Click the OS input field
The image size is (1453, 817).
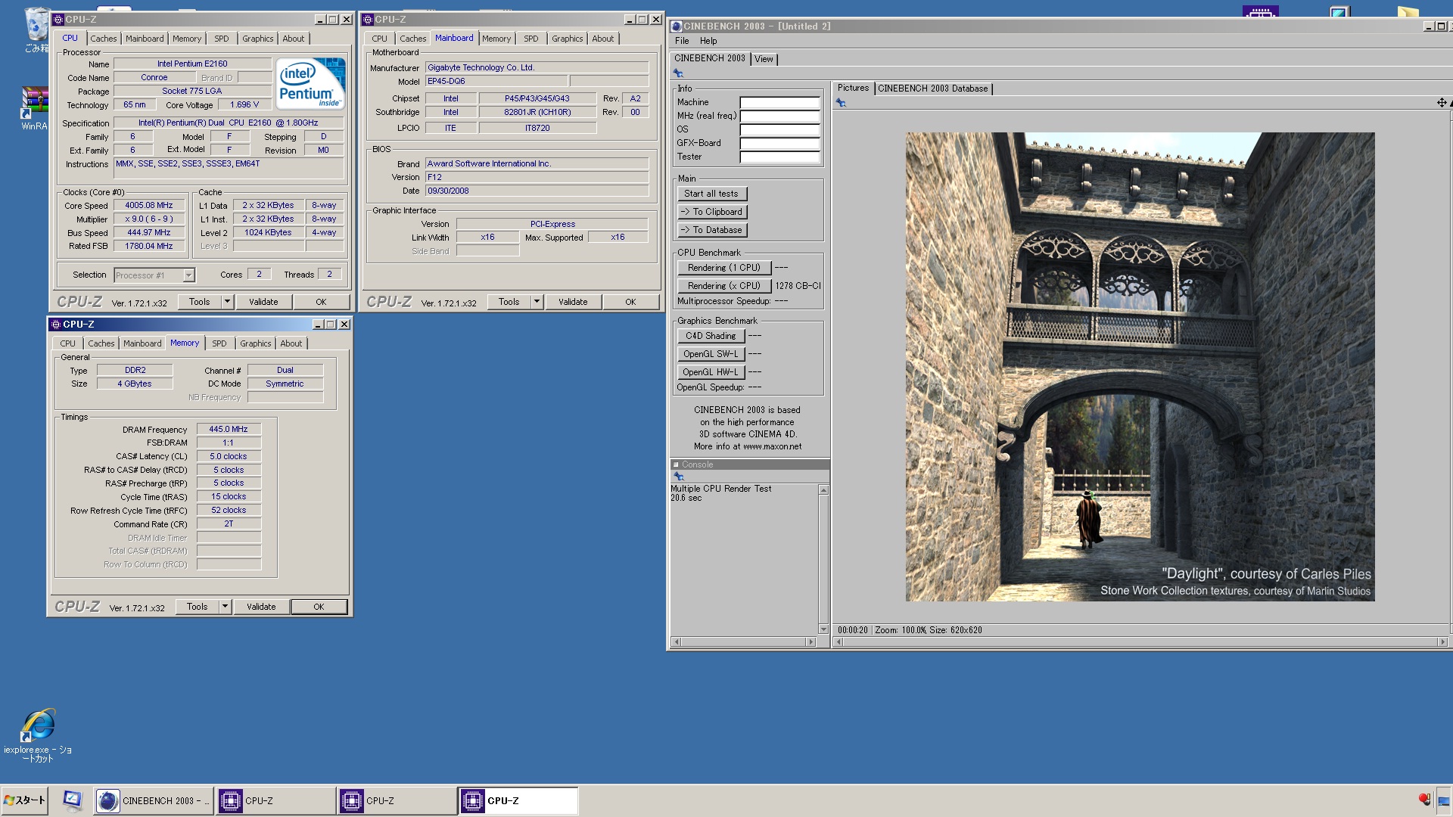click(x=779, y=130)
